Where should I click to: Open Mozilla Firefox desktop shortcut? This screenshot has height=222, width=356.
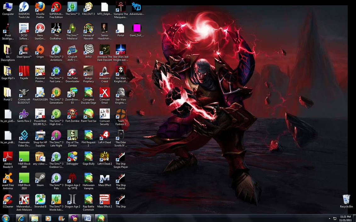point(40,10)
